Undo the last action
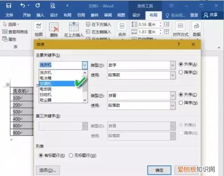The height and width of the screenshot is (176, 224). pos(22,6)
